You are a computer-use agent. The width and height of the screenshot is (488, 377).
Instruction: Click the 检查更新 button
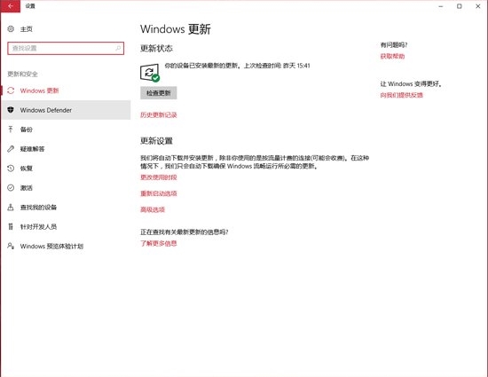(x=159, y=93)
